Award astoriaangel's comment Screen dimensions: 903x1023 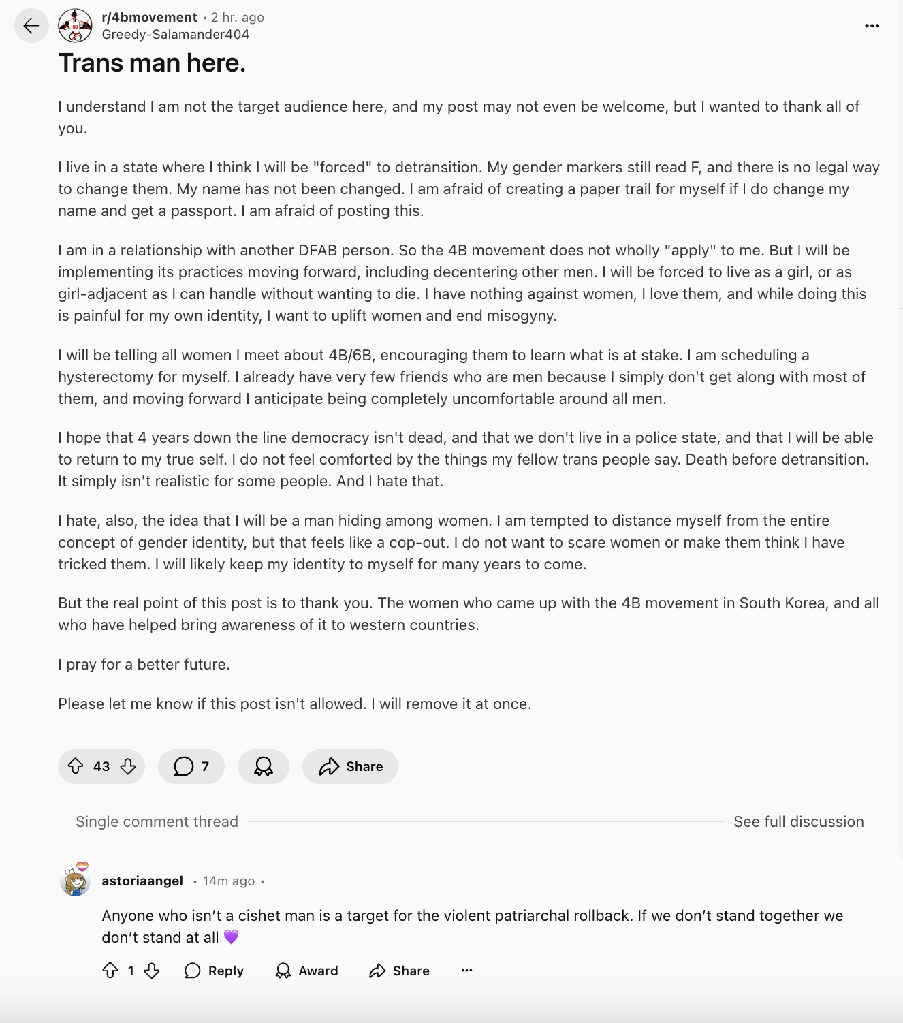point(306,971)
